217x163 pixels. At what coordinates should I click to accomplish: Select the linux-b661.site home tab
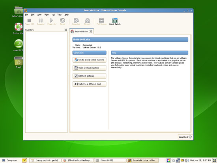point(79,32)
